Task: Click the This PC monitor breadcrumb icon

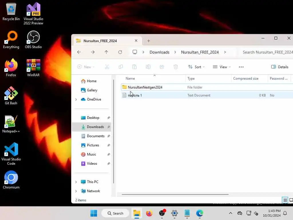Action: [135, 52]
